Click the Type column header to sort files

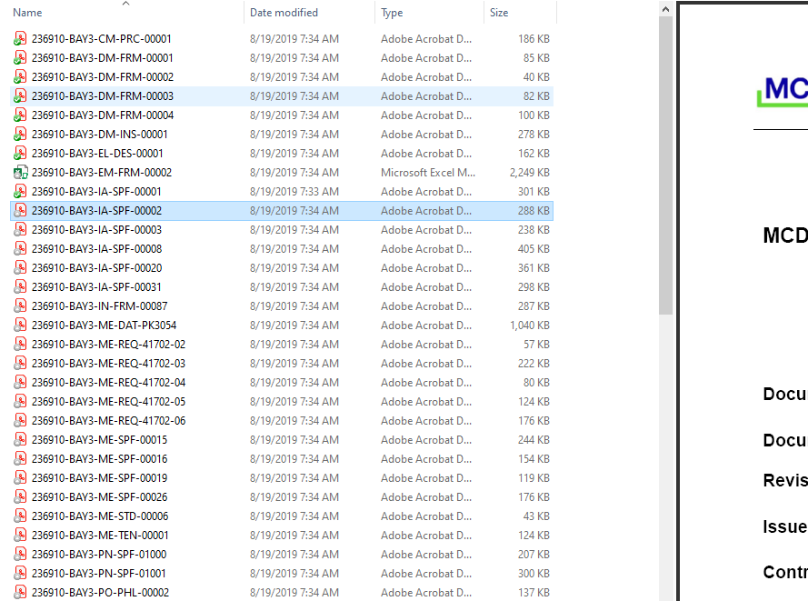point(391,12)
